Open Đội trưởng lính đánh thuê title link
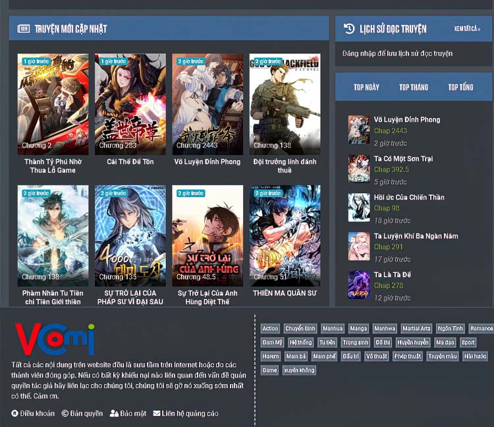 (x=285, y=165)
